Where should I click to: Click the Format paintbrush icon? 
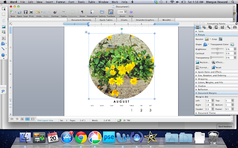point(55,12)
